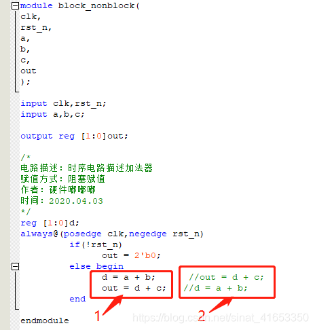The width and height of the screenshot is (315, 330).
Task: Click the line 'output reg [1:0]out;'
Action: (74, 136)
